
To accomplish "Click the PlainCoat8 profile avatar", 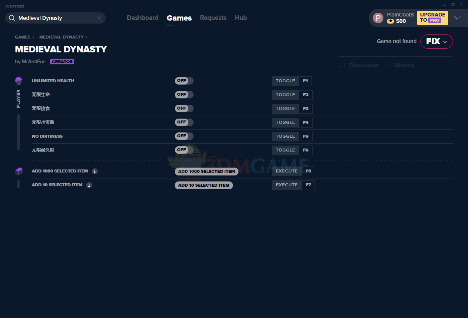I will (378, 18).
